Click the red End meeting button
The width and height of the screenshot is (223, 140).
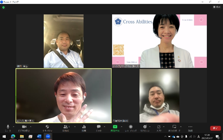click(215, 128)
